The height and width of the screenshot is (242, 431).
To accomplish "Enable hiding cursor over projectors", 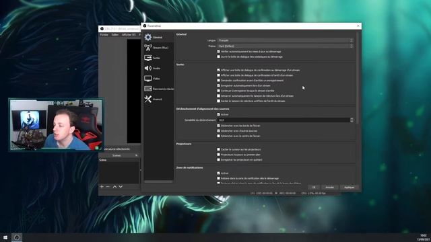I will (x=218, y=149).
